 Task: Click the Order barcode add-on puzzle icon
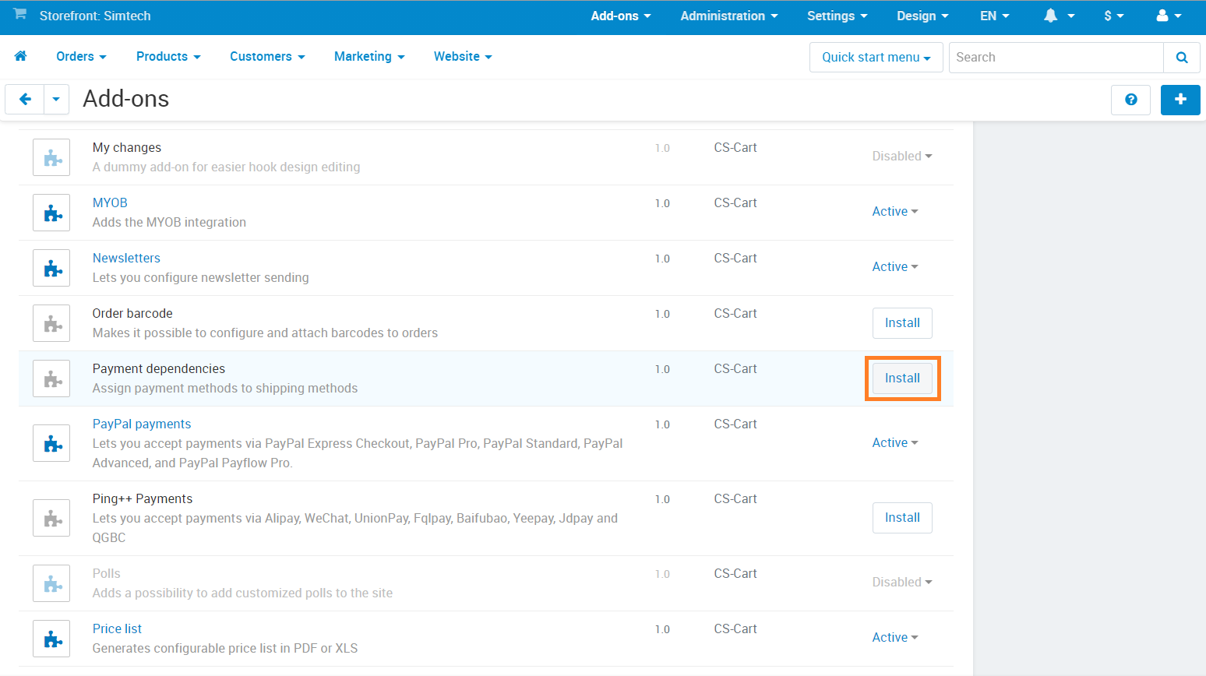51,323
